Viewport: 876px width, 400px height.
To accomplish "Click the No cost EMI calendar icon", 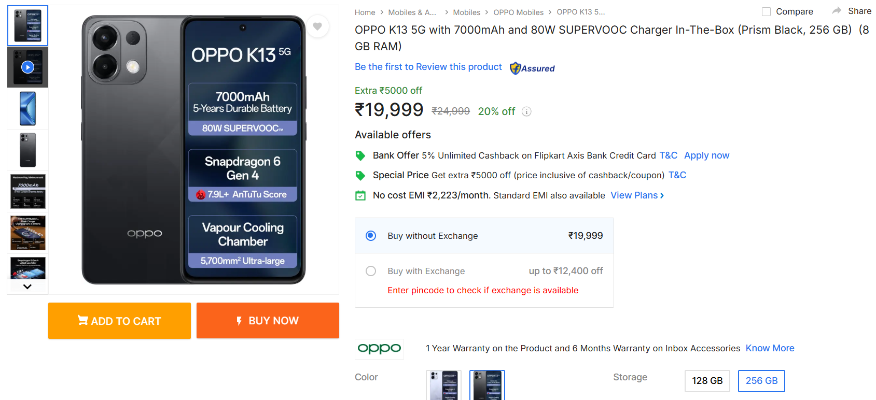I will [360, 195].
